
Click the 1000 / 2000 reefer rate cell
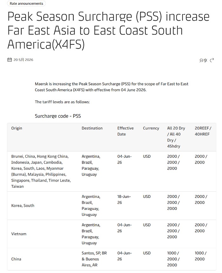(201, 256)
